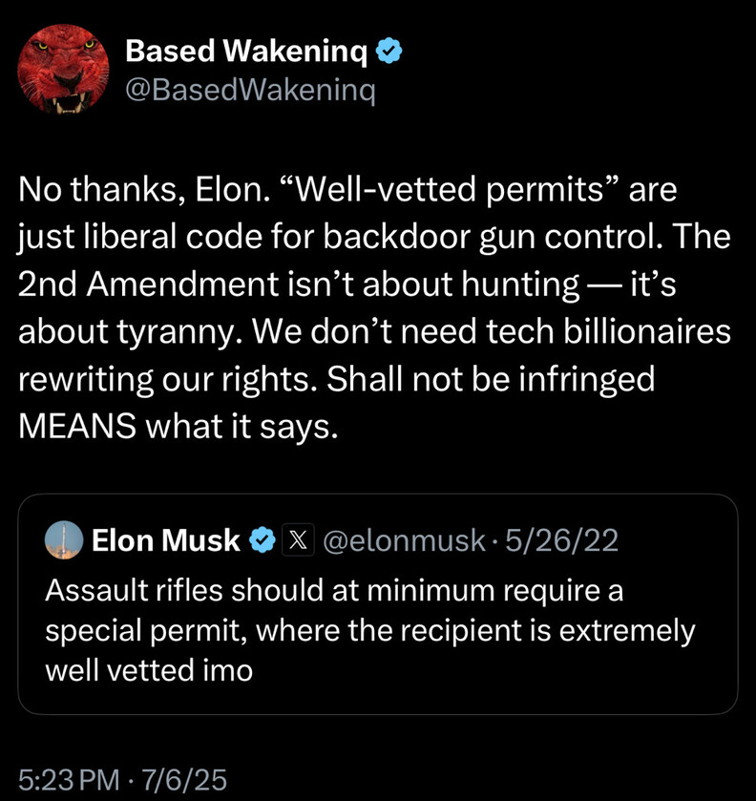This screenshot has width=756, height=801.
Task: Open Elon Musk's name in quoted tweet
Action: (166, 541)
